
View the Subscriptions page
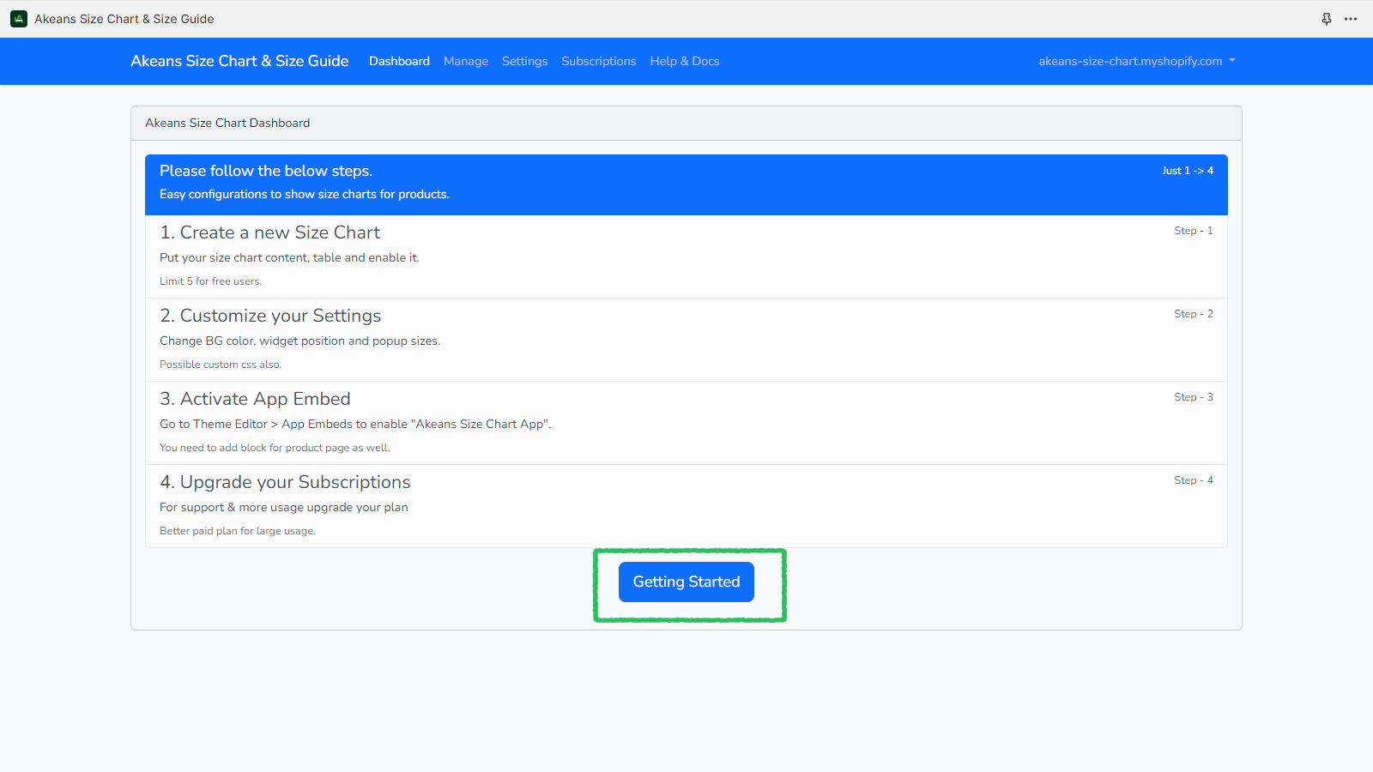pos(598,61)
